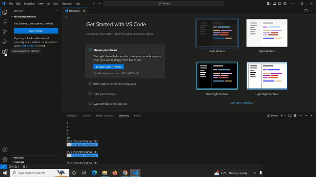This screenshot has width=316, height=177.
Task: Switch to the Ports panel tab
Action: point(137,115)
